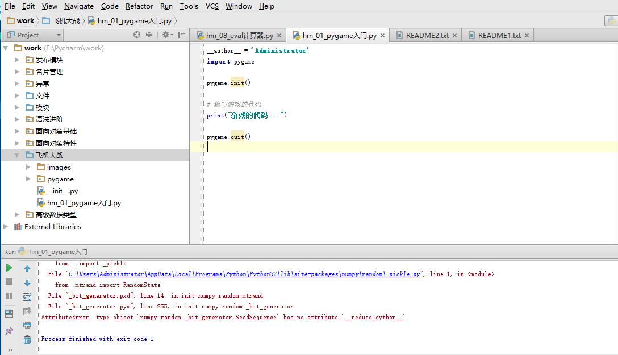618x355 pixels.
Task: Close the README1.txt tab
Action: [527, 35]
